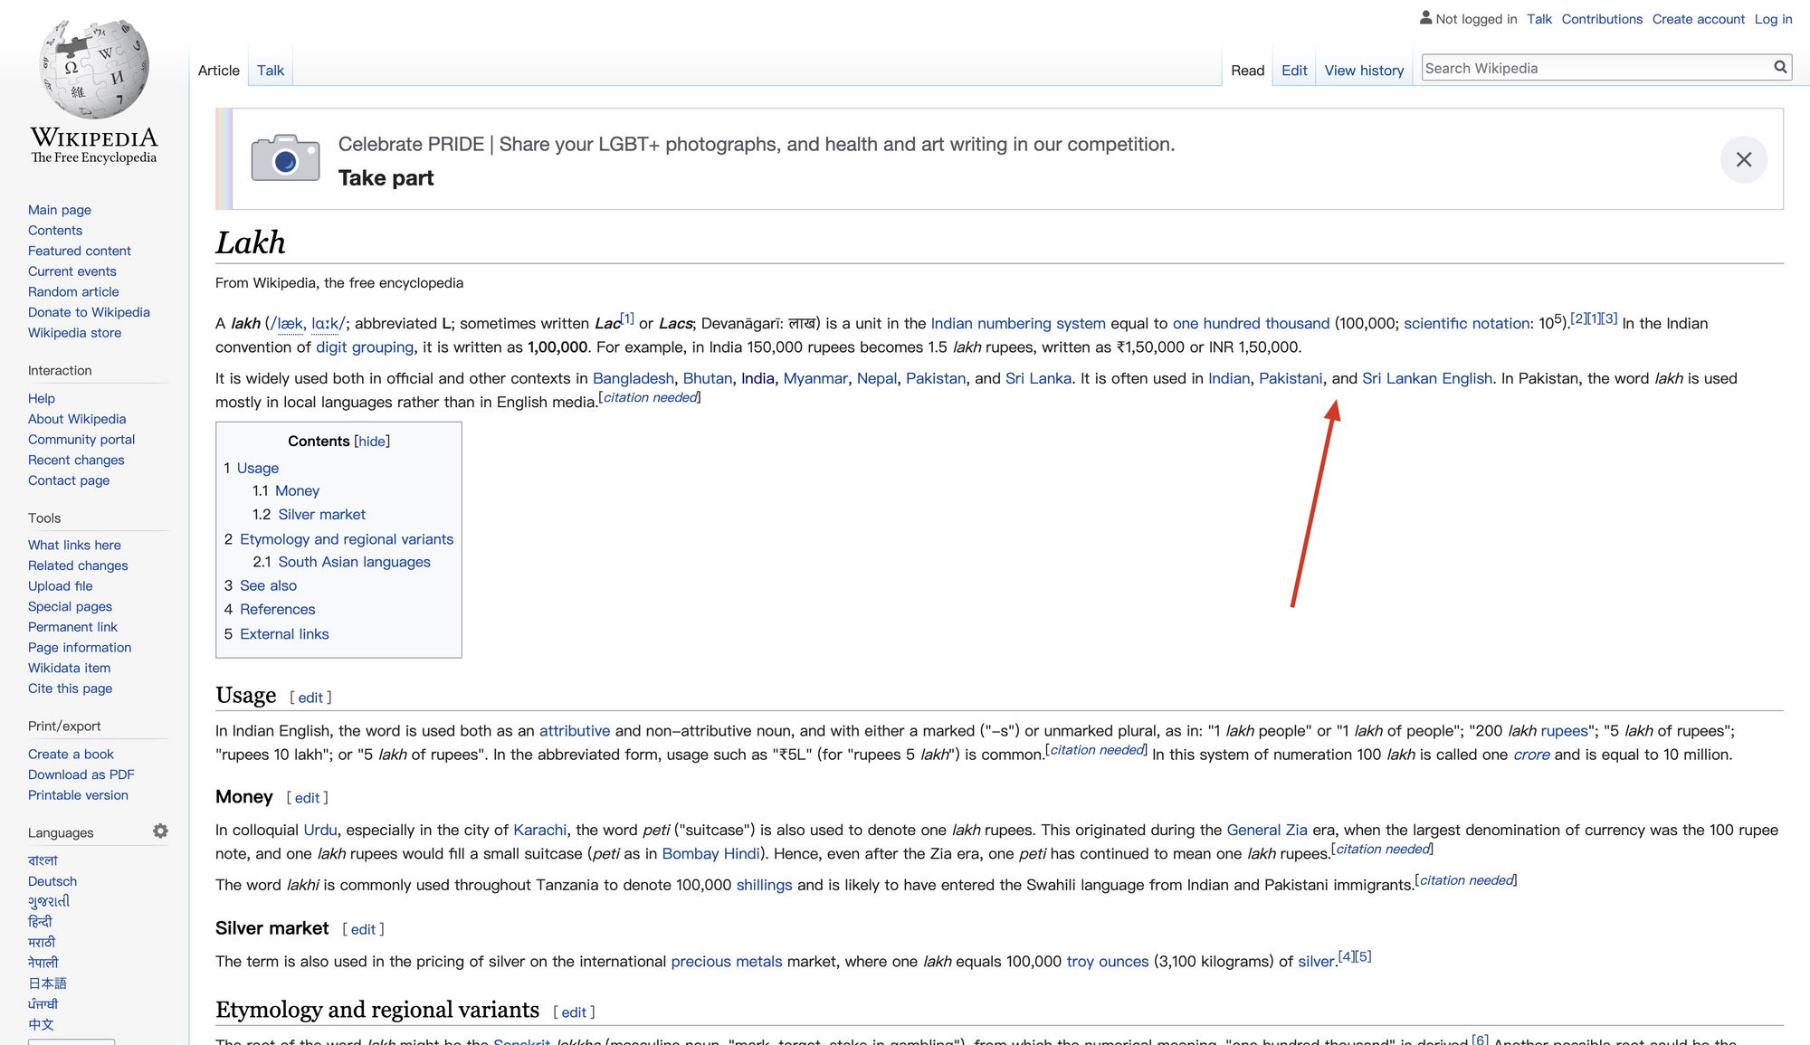The image size is (1810, 1045).
Task: Click Download as PDF
Action: tap(81, 774)
